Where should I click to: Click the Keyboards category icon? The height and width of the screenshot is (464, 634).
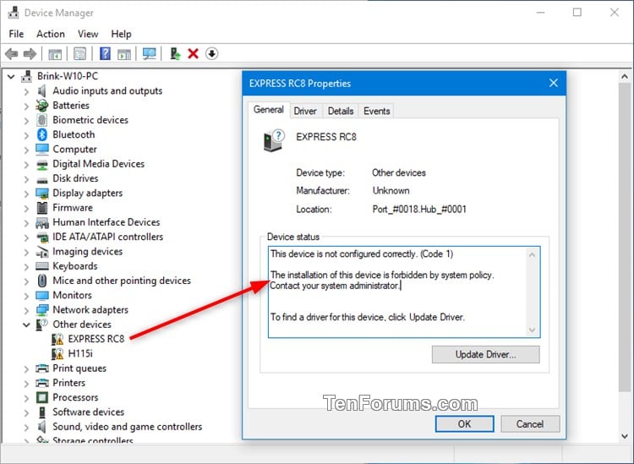(42, 266)
